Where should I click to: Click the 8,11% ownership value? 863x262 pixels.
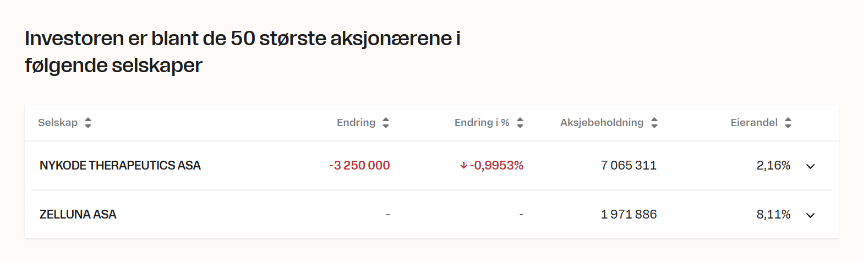(x=773, y=215)
